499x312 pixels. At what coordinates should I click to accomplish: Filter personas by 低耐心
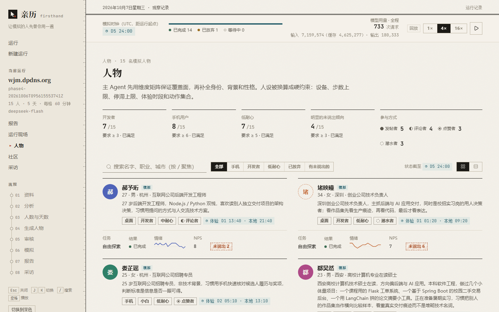(x=274, y=167)
